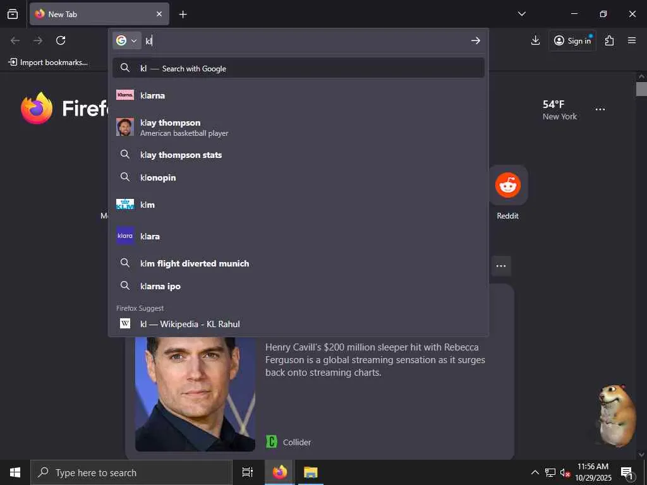This screenshot has width=647, height=485.
Task: Open File Explorer from the taskbar
Action: coord(310,472)
